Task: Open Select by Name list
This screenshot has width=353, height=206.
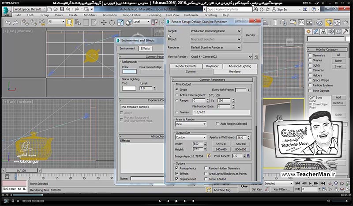Action: [78, 22]
